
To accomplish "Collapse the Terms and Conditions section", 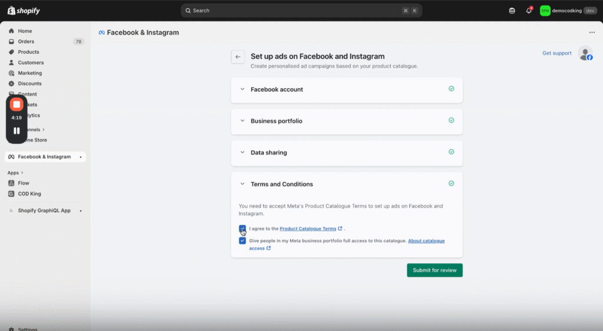I will click(346, 184).
